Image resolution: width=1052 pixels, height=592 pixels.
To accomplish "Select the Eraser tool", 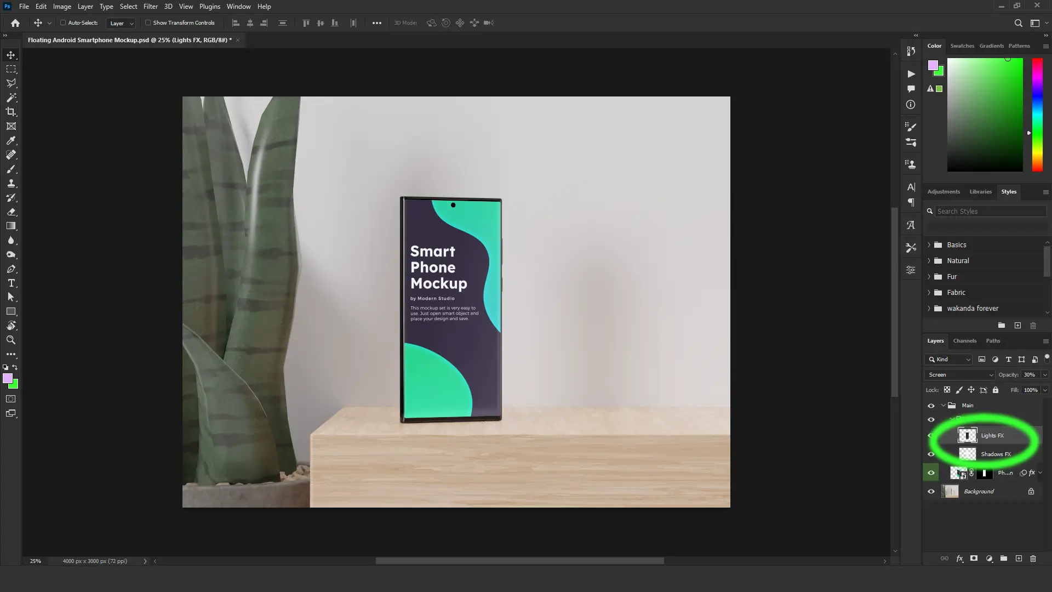I will point(11,212).
